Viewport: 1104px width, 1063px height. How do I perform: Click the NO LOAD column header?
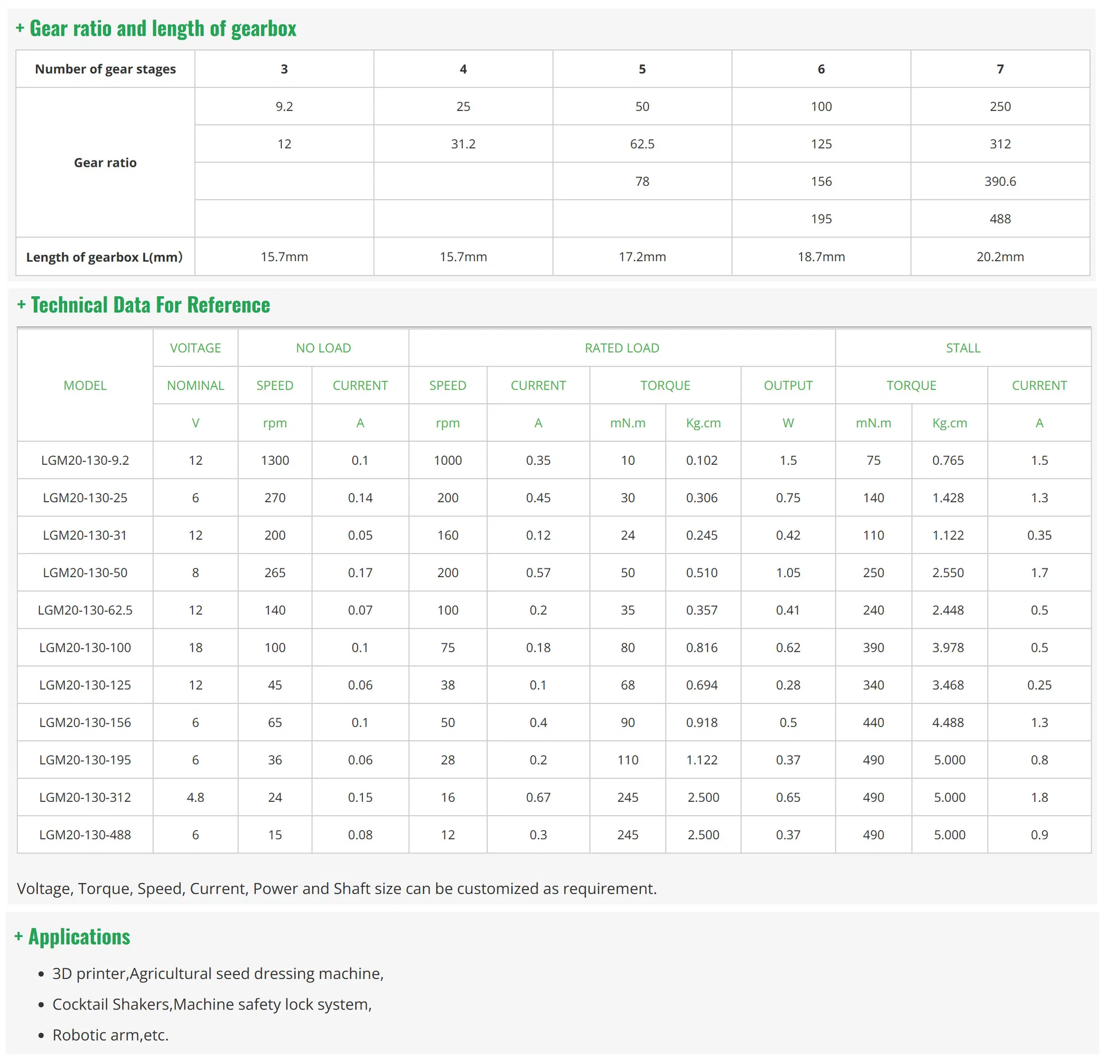tap(323, 348)
